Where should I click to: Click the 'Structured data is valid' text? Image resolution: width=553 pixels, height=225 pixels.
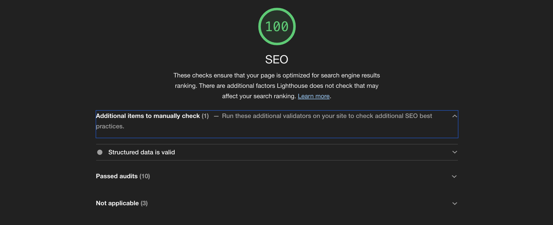[142, 152]
